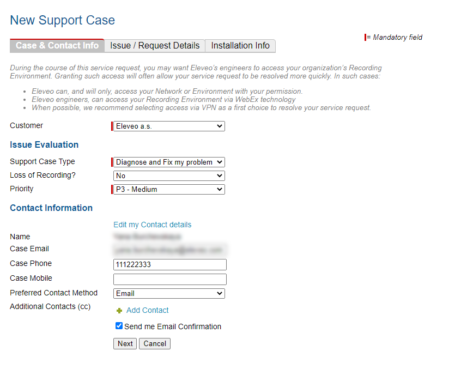Select the Case & Contact Info tab
This screenshot has width=467, height=369.
coord(57,46)
